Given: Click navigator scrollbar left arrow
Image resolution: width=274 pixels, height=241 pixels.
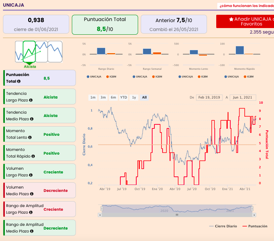Looking at the screenshot, I should coord(100,215).
